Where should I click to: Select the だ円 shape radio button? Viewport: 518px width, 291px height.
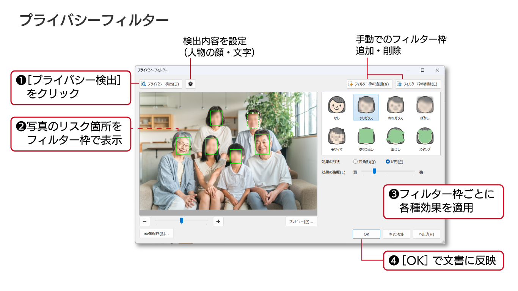388,162
